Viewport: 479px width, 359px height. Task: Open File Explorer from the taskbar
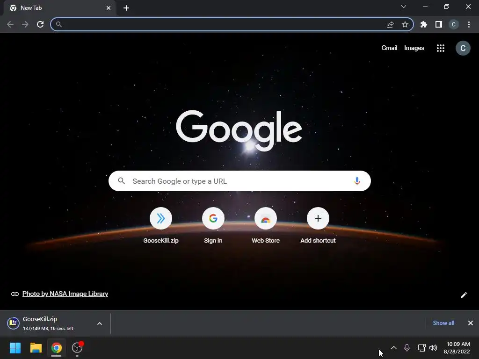coord(36,348)
